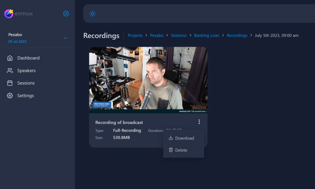The width and height of the screenshot is (315, 189).
Task: Click the Full-Recording type value
Action: click(127, 131)
